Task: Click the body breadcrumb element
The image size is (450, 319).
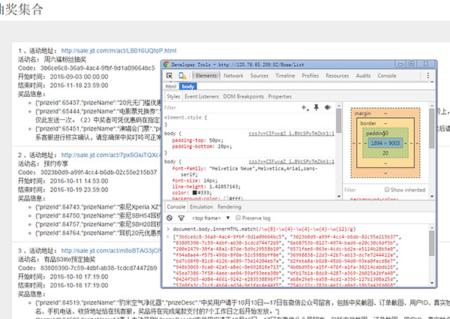Action: pos(188,86)
